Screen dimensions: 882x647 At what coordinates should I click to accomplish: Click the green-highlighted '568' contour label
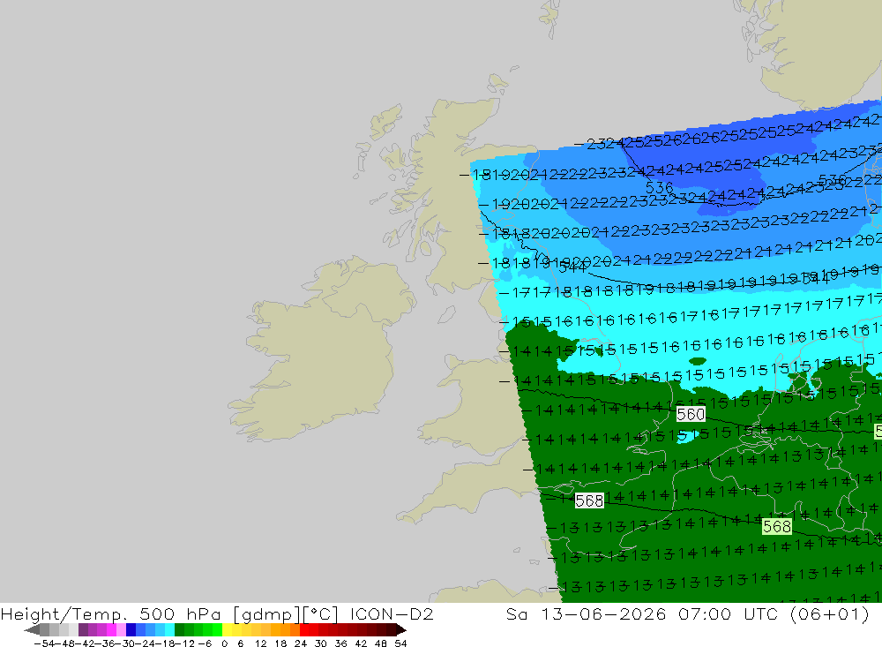(x=777, y=526)
